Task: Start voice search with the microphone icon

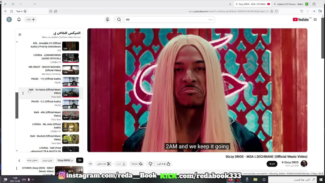Action: (x=107, y=20)
